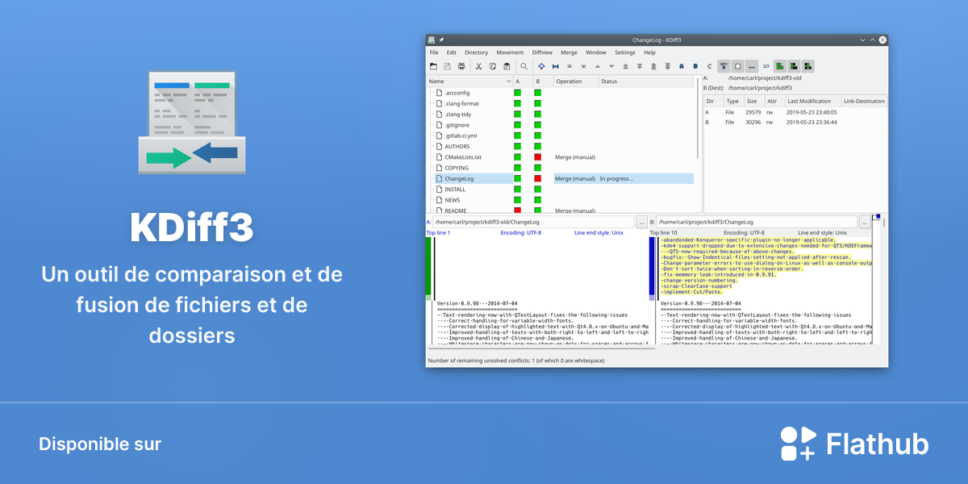Click the Cut scissors toolbar icon
The height and width of the screenshot is (484, 968).
click(x=478, y=66)
